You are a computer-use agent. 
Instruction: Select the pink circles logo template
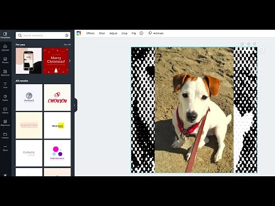(57, 153)
